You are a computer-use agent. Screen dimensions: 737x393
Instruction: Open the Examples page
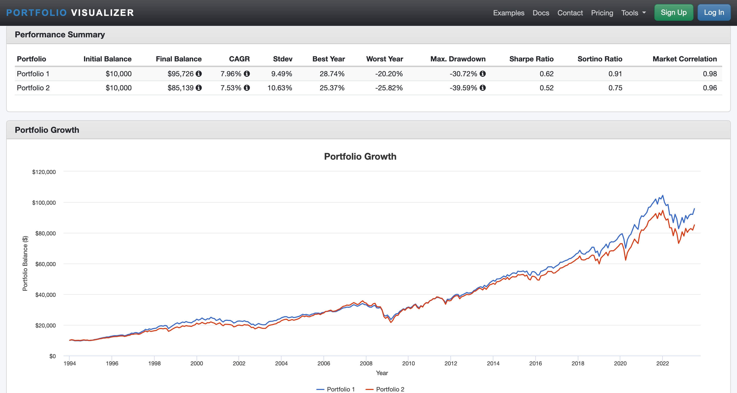(509, 13)
